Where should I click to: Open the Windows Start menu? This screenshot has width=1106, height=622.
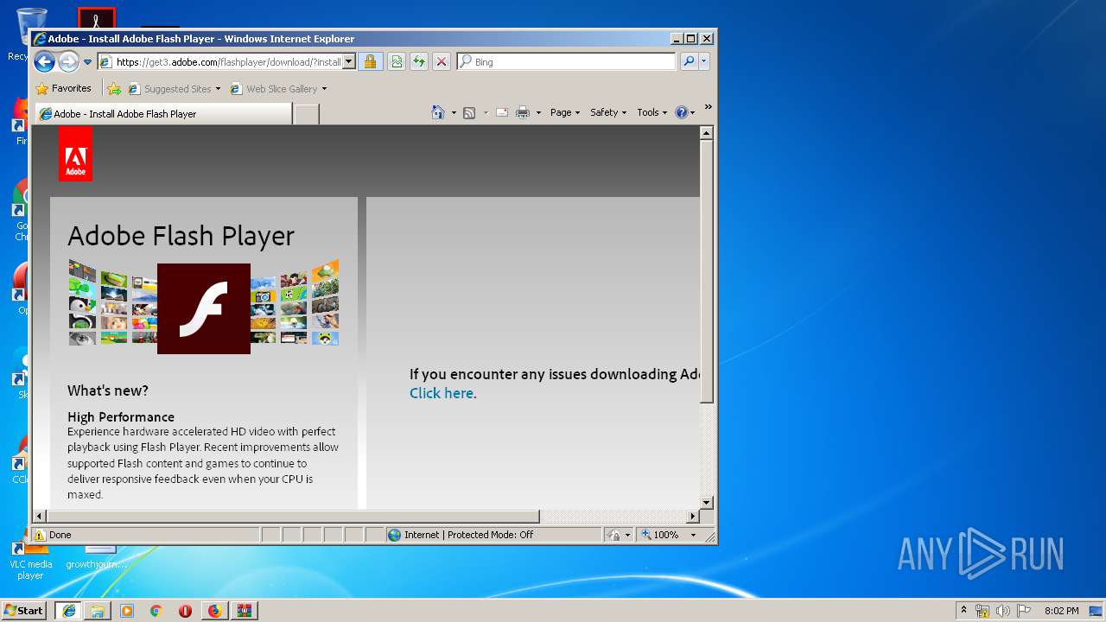(x=24, y=610)
